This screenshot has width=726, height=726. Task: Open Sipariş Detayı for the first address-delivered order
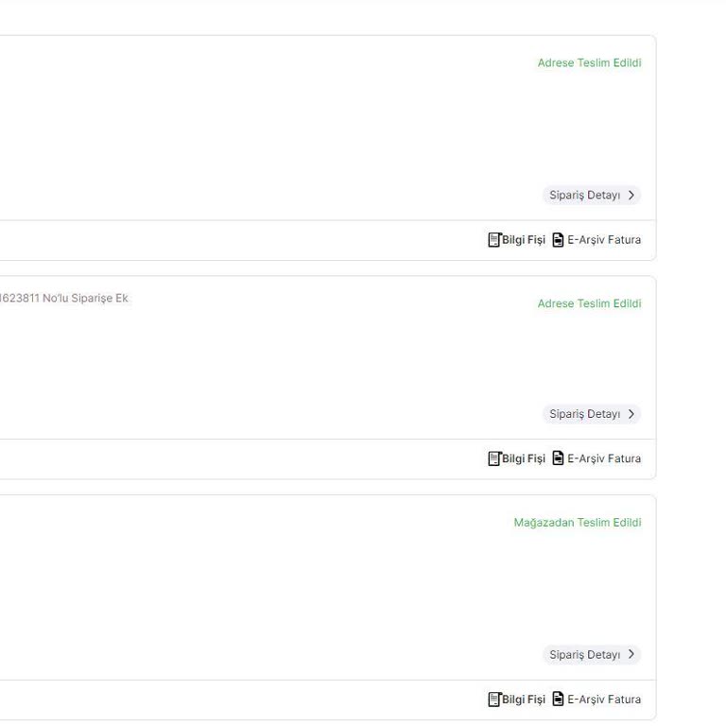[x=585, y=196]
